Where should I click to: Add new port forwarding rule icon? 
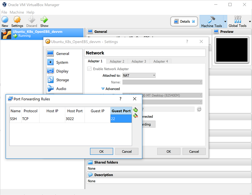click(135, 110)
